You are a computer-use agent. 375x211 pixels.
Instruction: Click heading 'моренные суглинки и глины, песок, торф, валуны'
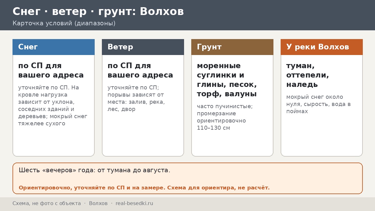[x=227, y=80]
